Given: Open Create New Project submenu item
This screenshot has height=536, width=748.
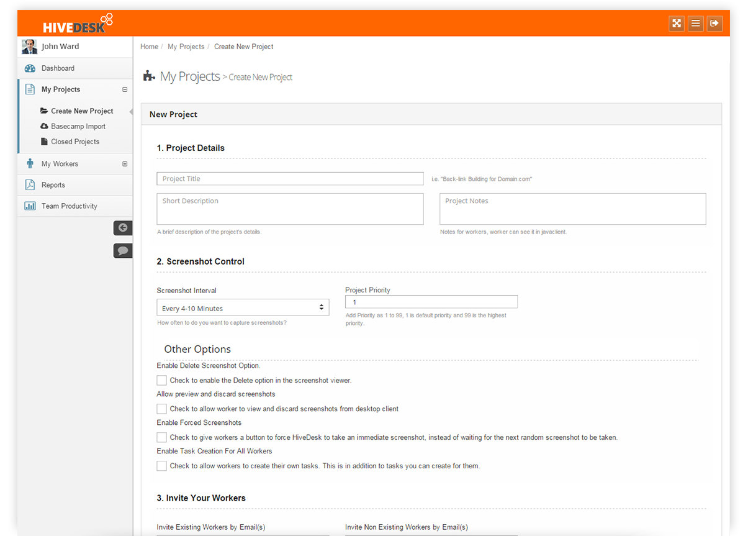Looking at the screenshot, I should [82, 111].
